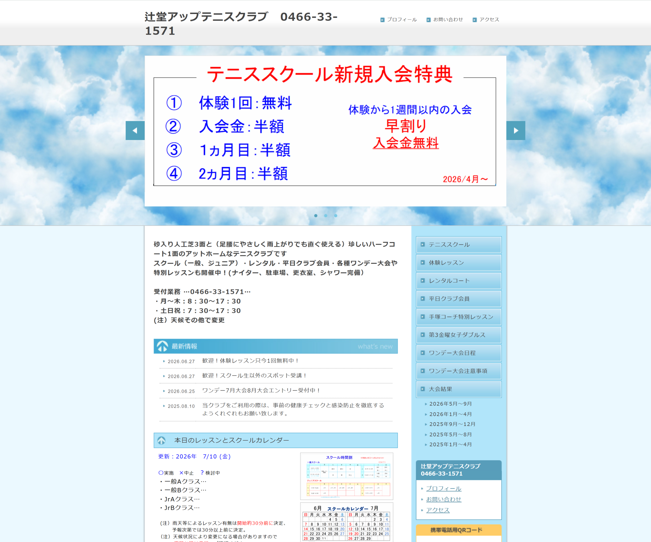Open 第3金曜女子ダブルス sidebar item

458,335
